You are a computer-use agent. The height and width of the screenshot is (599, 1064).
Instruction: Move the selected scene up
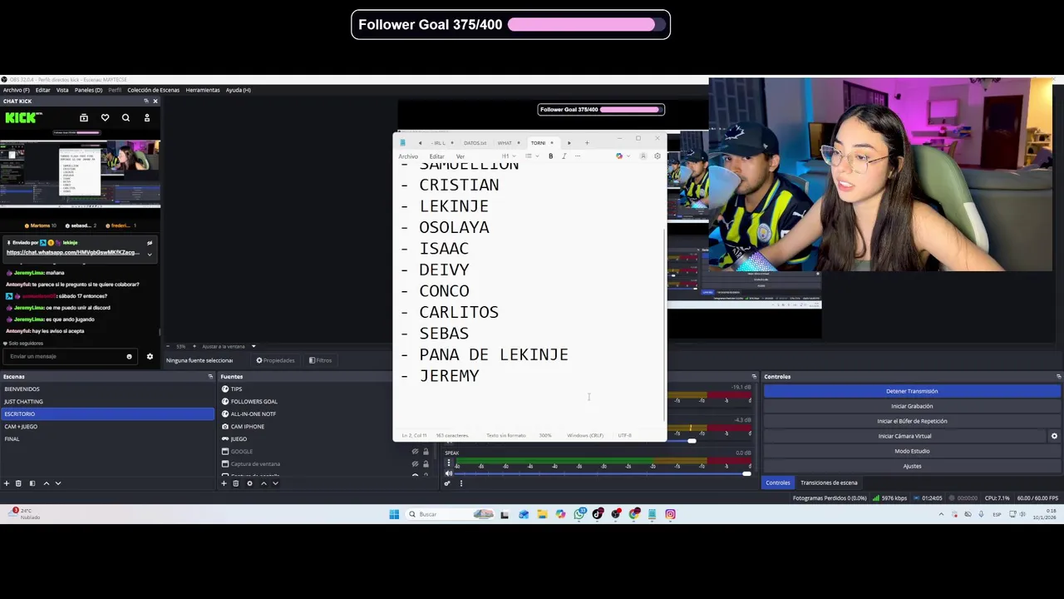[x=46, y=483]
